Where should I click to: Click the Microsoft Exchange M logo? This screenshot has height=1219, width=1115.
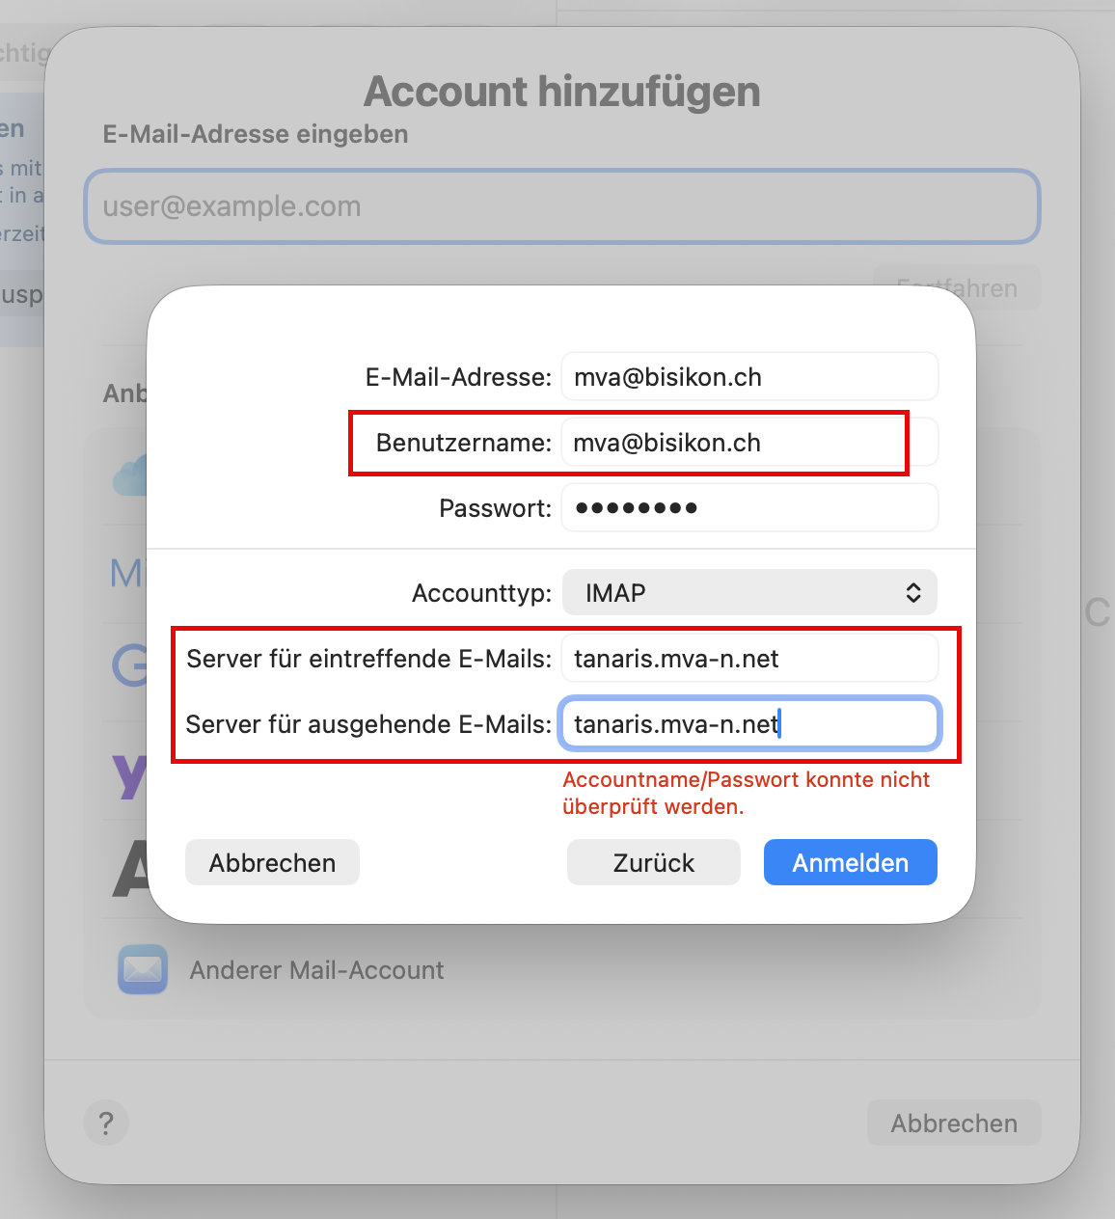coord(126,574)
